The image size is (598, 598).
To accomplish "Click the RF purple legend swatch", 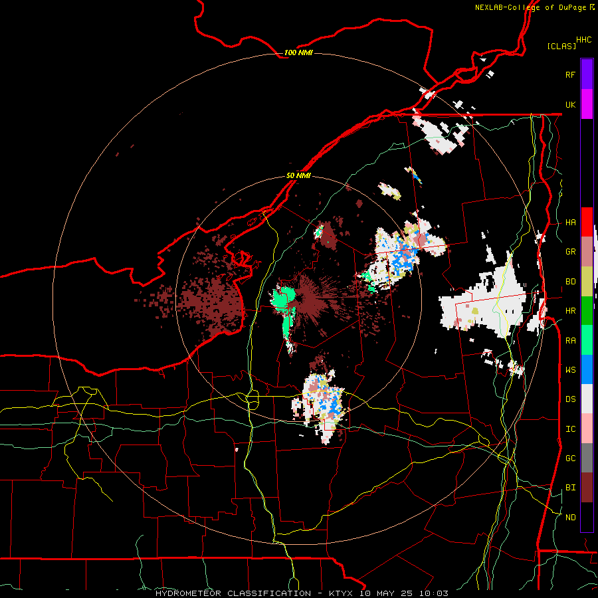I will 587,74.
